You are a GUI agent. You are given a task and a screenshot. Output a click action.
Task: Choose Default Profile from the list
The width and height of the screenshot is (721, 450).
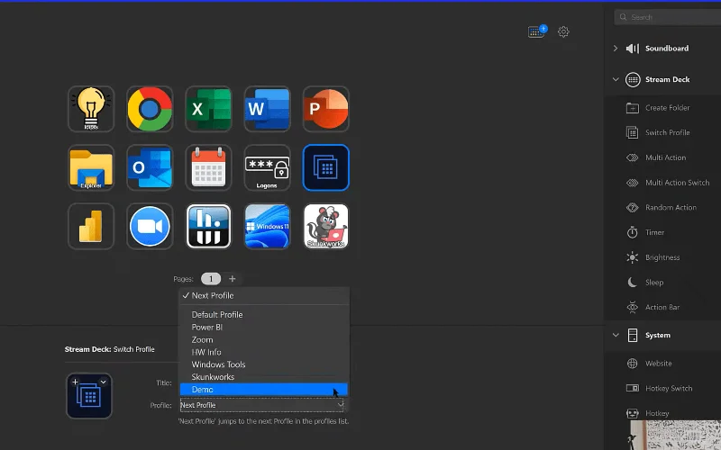click(x=264, y=315)
